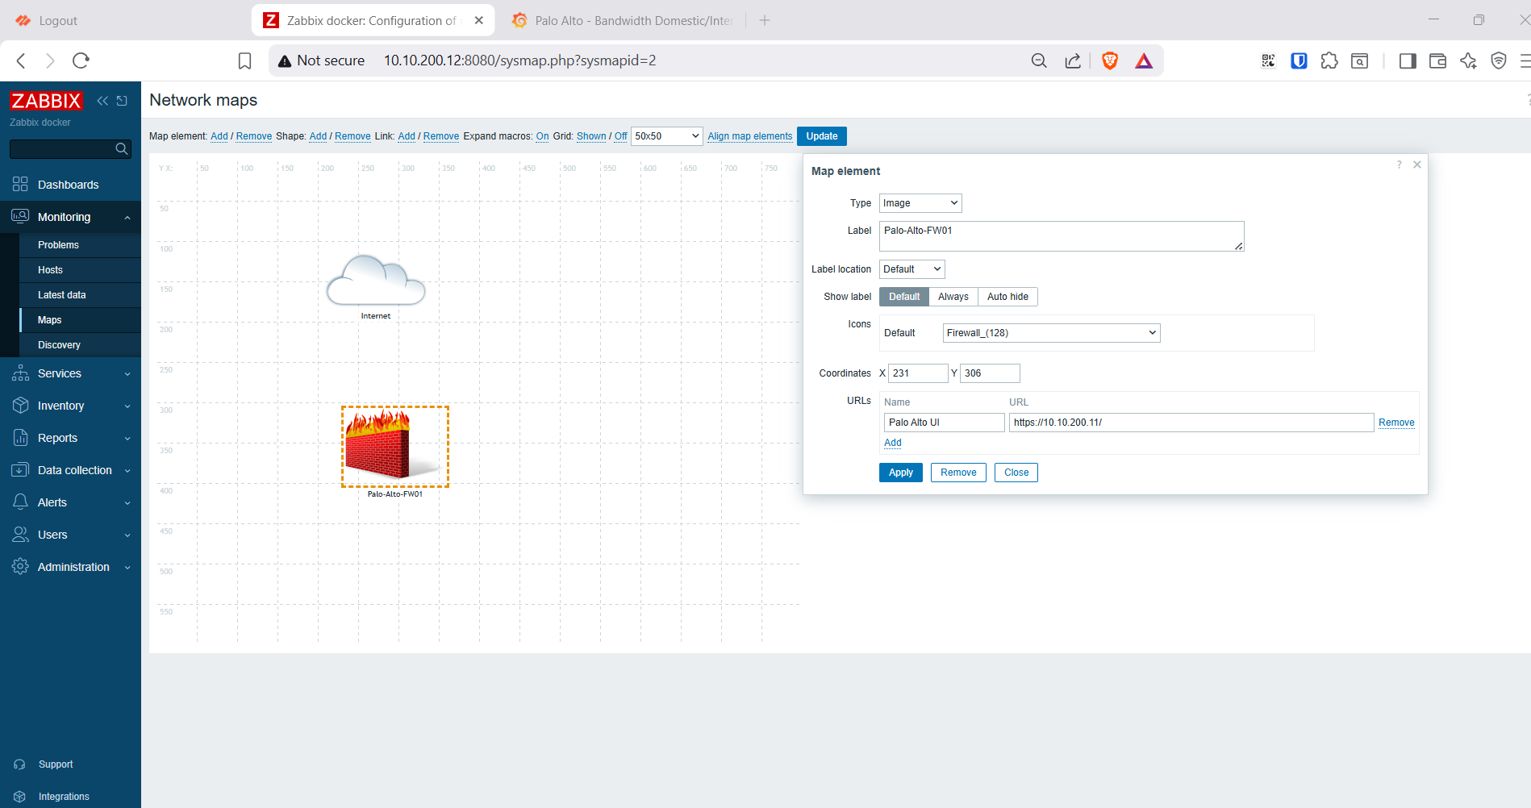Remove the Palo Alto UI URL row
The image size is (1531, 808).
point(1396,423)
